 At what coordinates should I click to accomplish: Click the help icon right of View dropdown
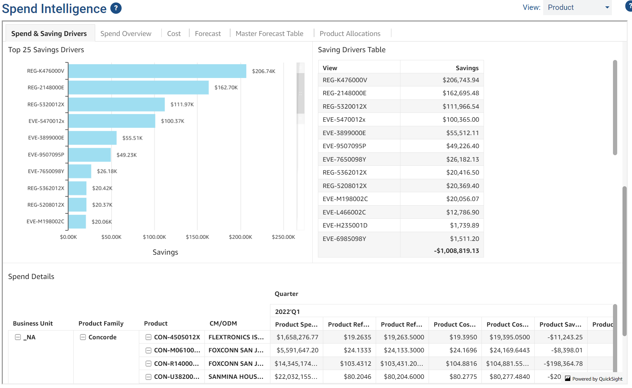[628, 6]
